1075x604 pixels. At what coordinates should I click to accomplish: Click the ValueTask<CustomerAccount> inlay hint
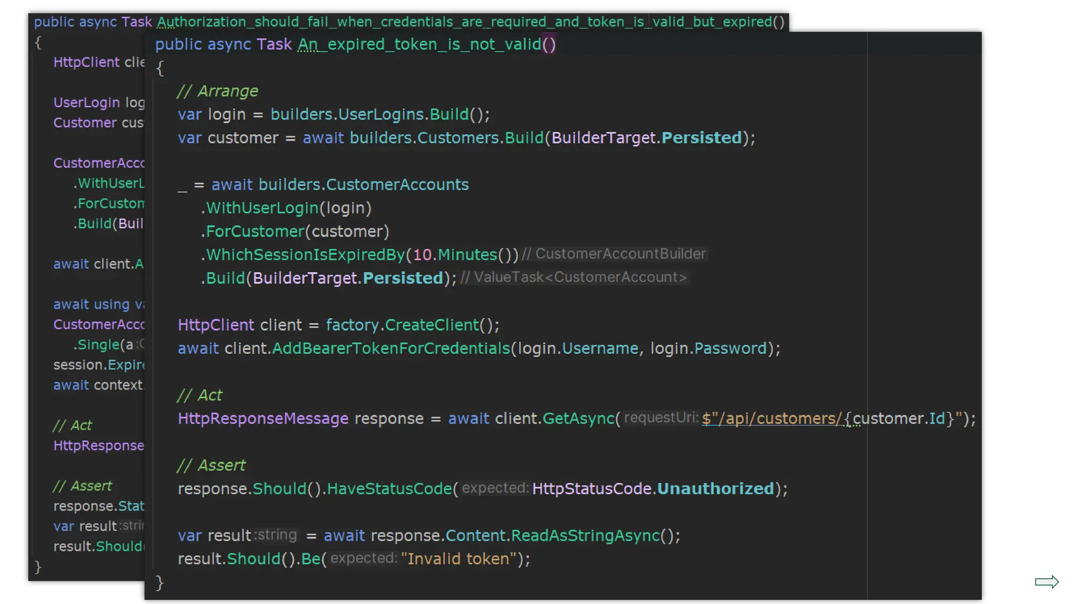click(574, 277)
